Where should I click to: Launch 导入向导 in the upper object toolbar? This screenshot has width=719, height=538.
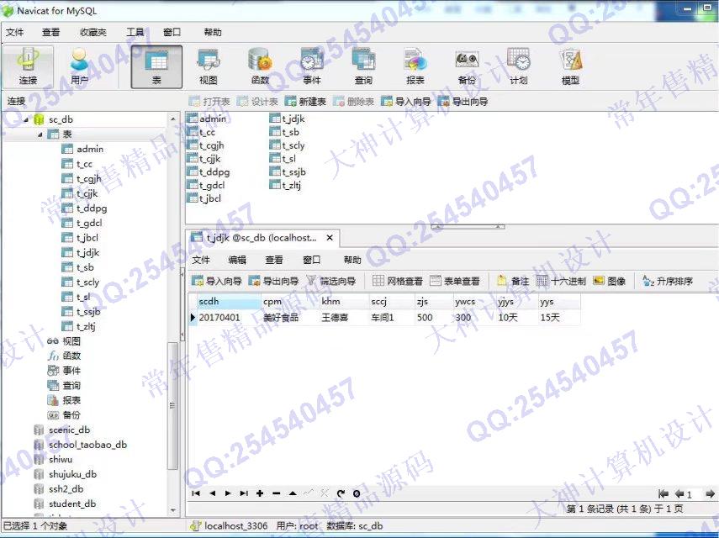[406, 101]
